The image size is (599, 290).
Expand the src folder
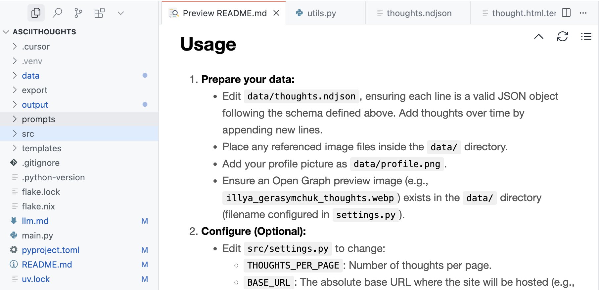pyautogui.click(x=28, y=134)
